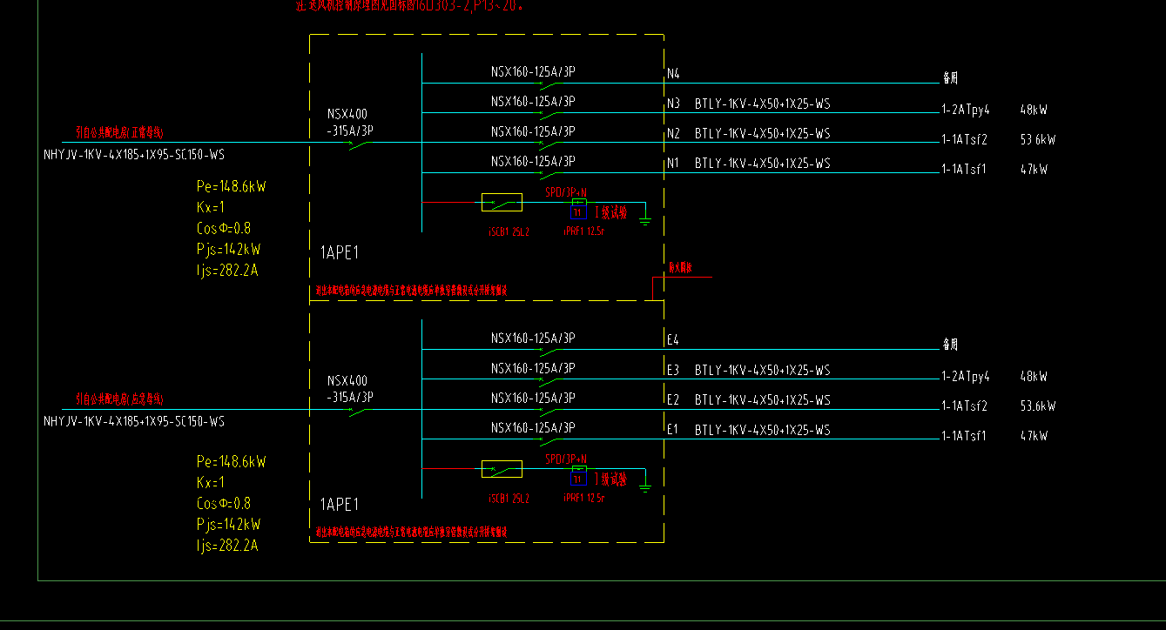
Task: Select NSX160-125A/3P text on the N4 line
Action: [x=533, y=72]
